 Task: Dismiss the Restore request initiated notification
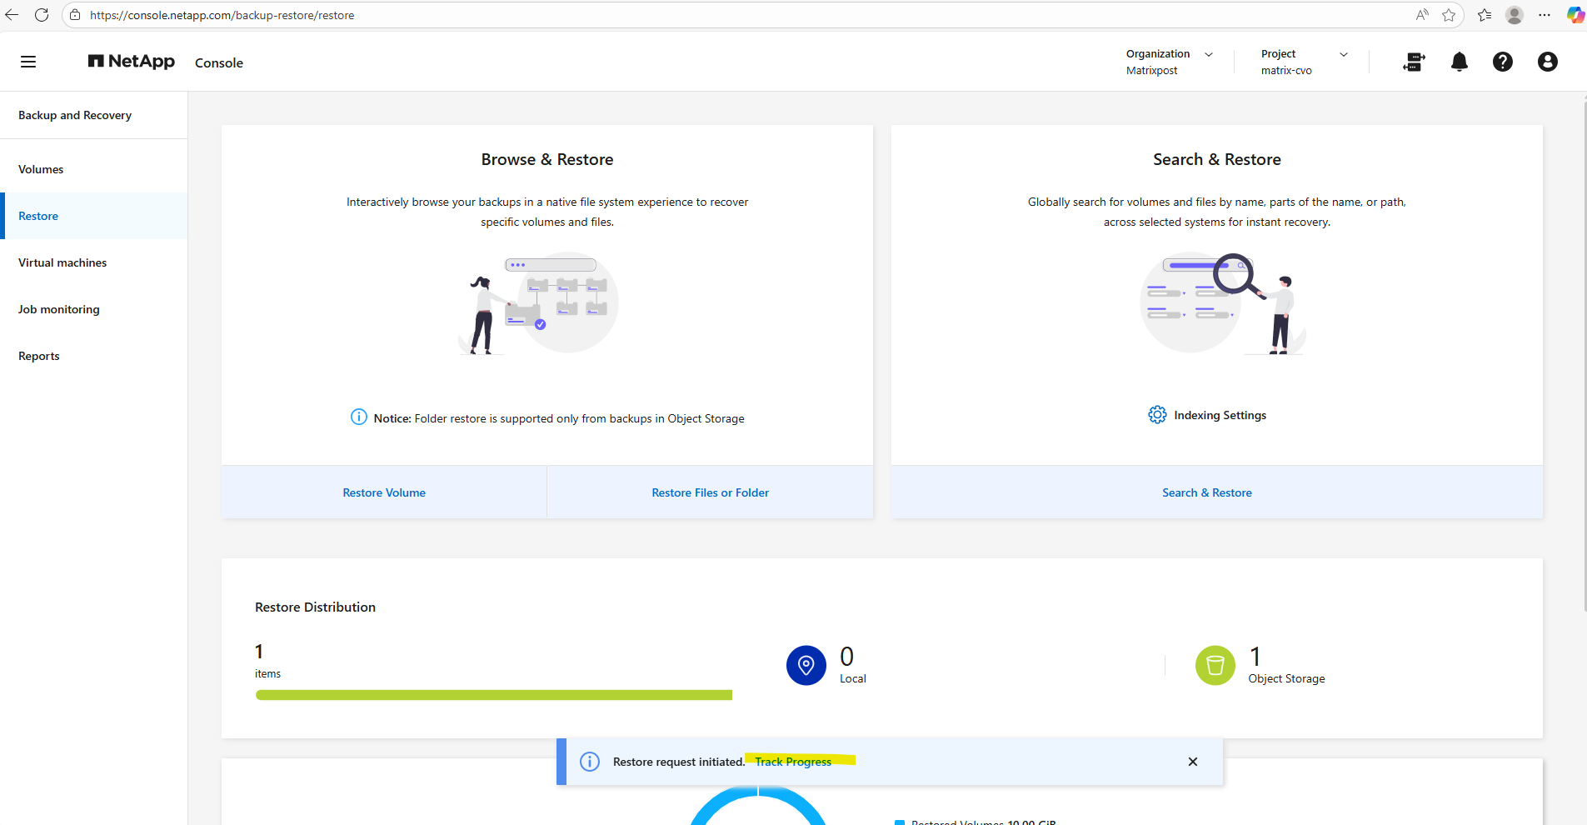[1192, 762]
